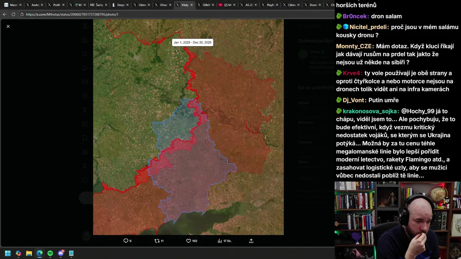Focus the x.com address bar

[176, 14]
